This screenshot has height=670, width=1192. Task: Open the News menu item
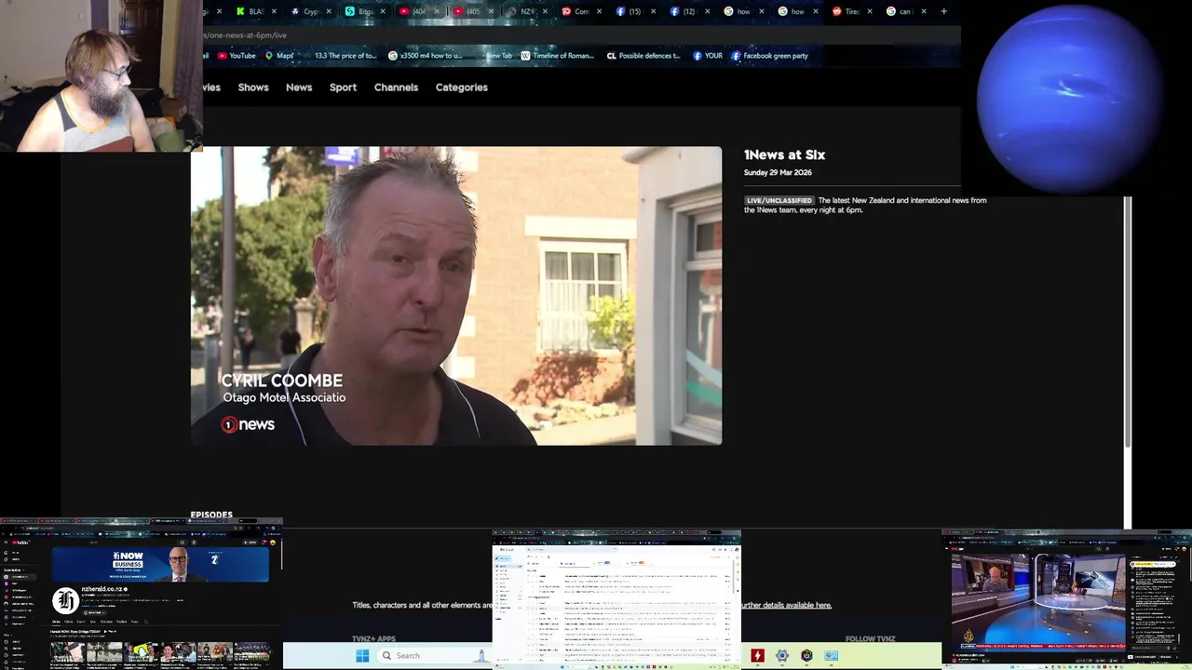(x=299, y=87)
